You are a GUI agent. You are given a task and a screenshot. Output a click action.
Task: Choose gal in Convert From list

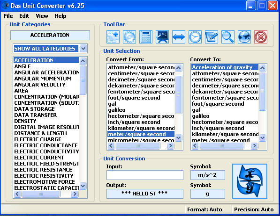[141, 104]
